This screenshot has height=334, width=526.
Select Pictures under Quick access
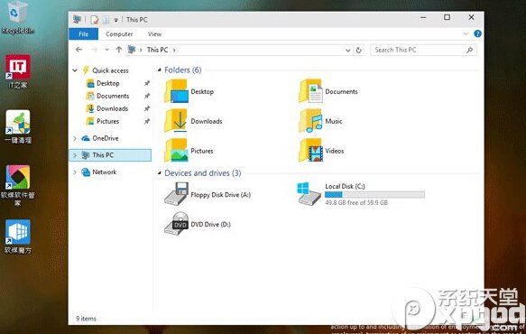point(107,121)
